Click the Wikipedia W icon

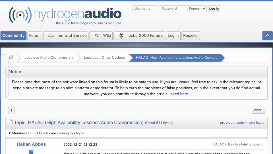pyautogui.click(x=97, y=36)
